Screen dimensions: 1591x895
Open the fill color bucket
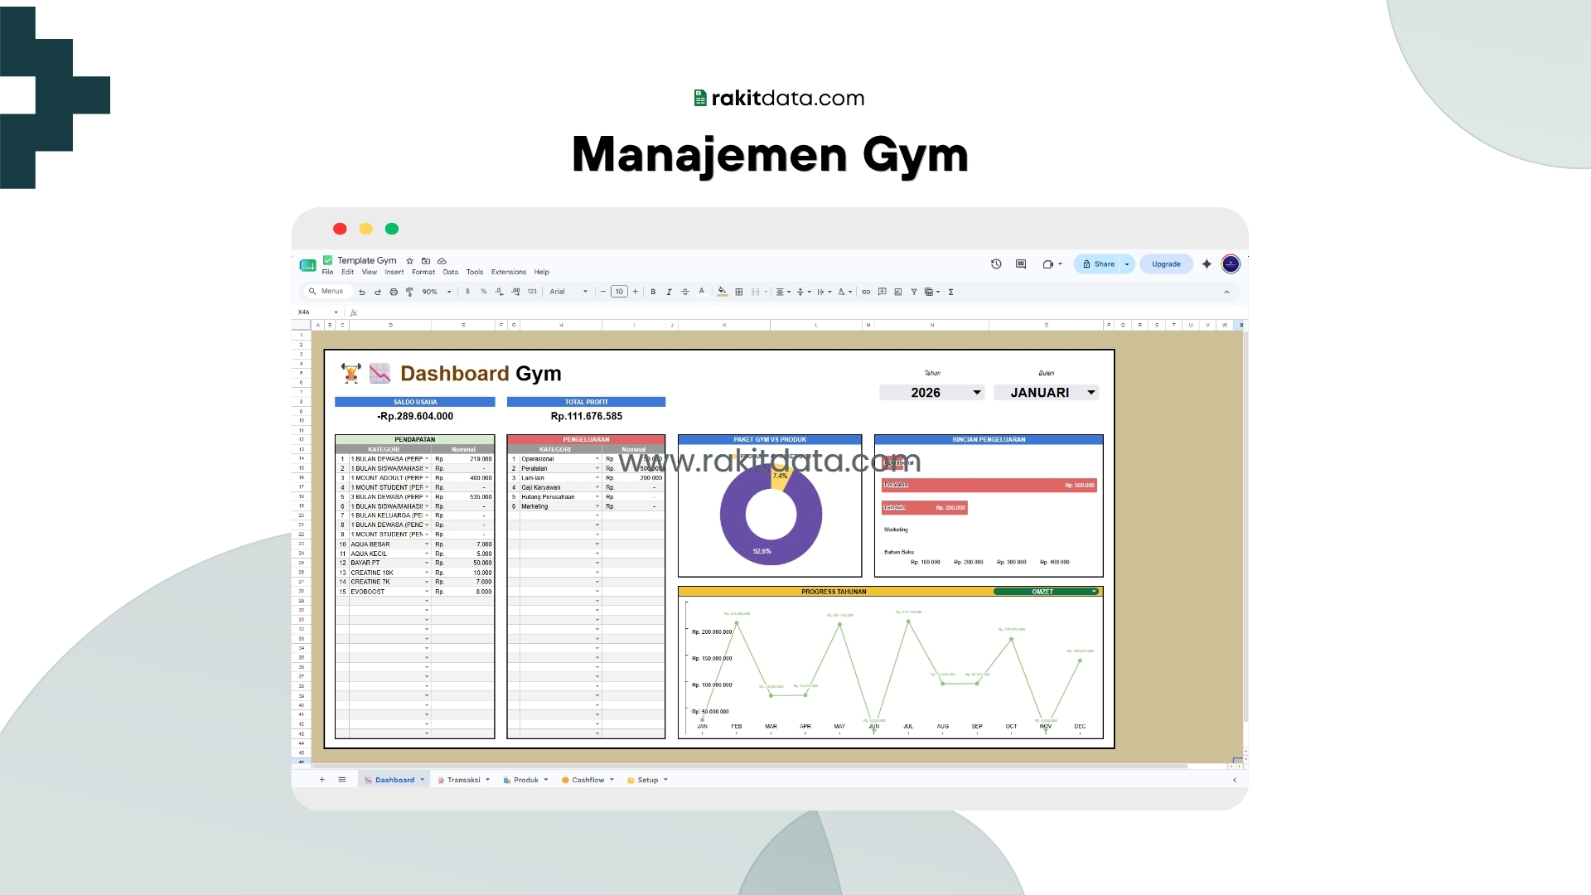[x=722, y=292]
